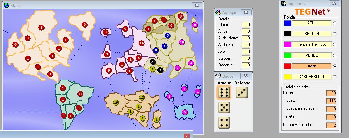
Task: Select the VERDE player radio button
Action: tap(334, 55)
